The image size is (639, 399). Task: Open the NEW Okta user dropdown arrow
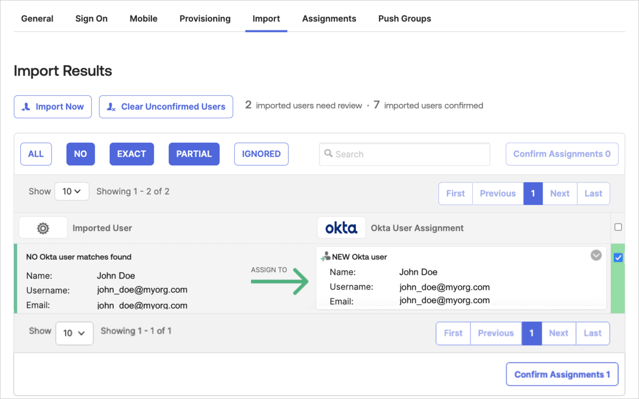(x=596, y=255)
